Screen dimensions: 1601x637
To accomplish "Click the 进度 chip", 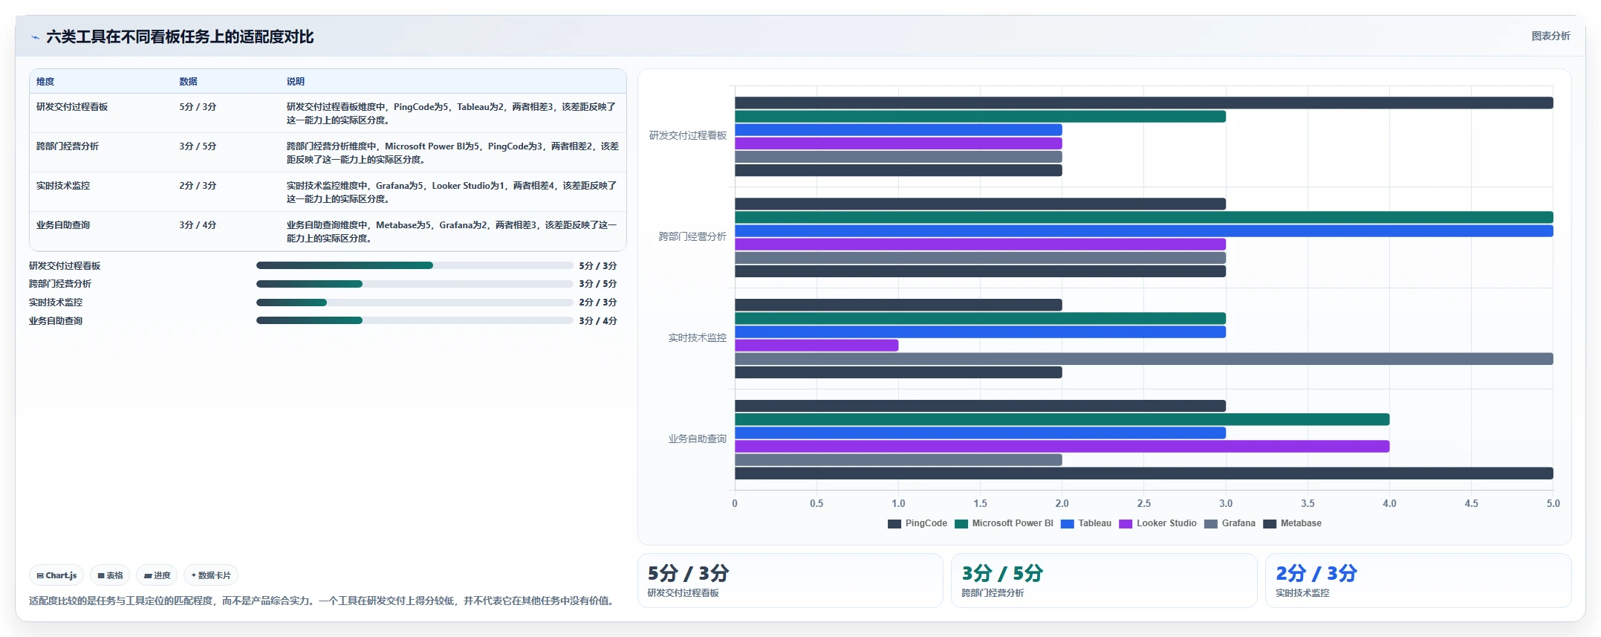I will click(x=157, y=575).
